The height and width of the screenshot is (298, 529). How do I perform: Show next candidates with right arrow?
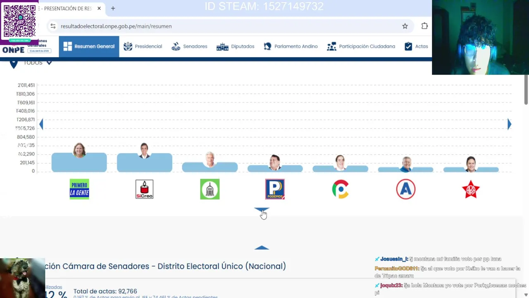point(509,124)
